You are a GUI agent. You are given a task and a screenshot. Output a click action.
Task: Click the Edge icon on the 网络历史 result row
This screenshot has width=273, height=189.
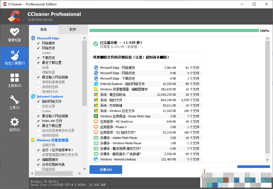(96, 73)
